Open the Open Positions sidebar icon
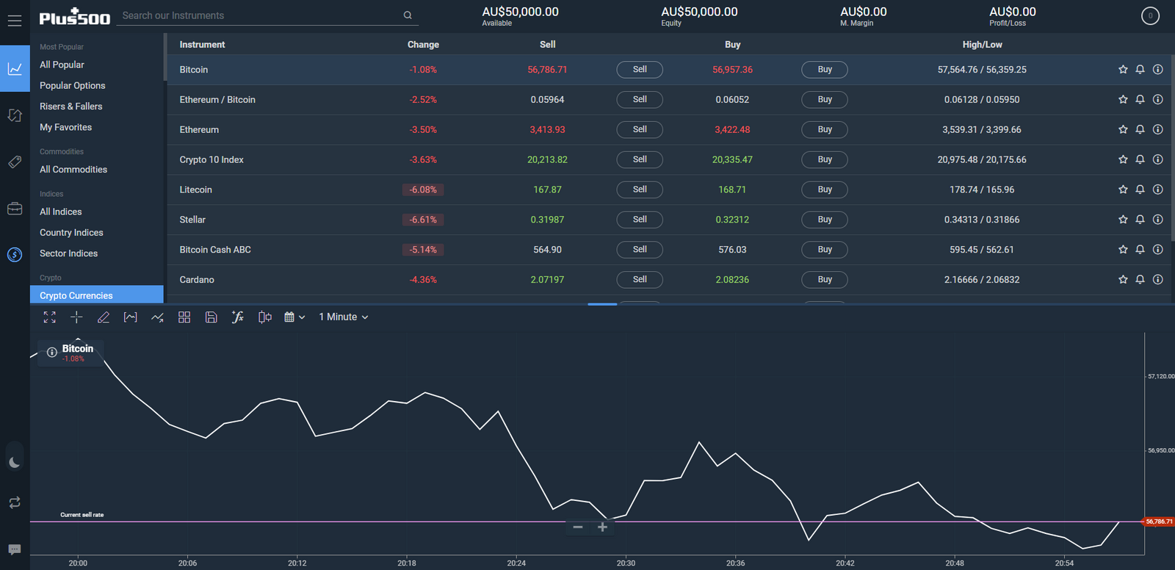 click(15, 115)
